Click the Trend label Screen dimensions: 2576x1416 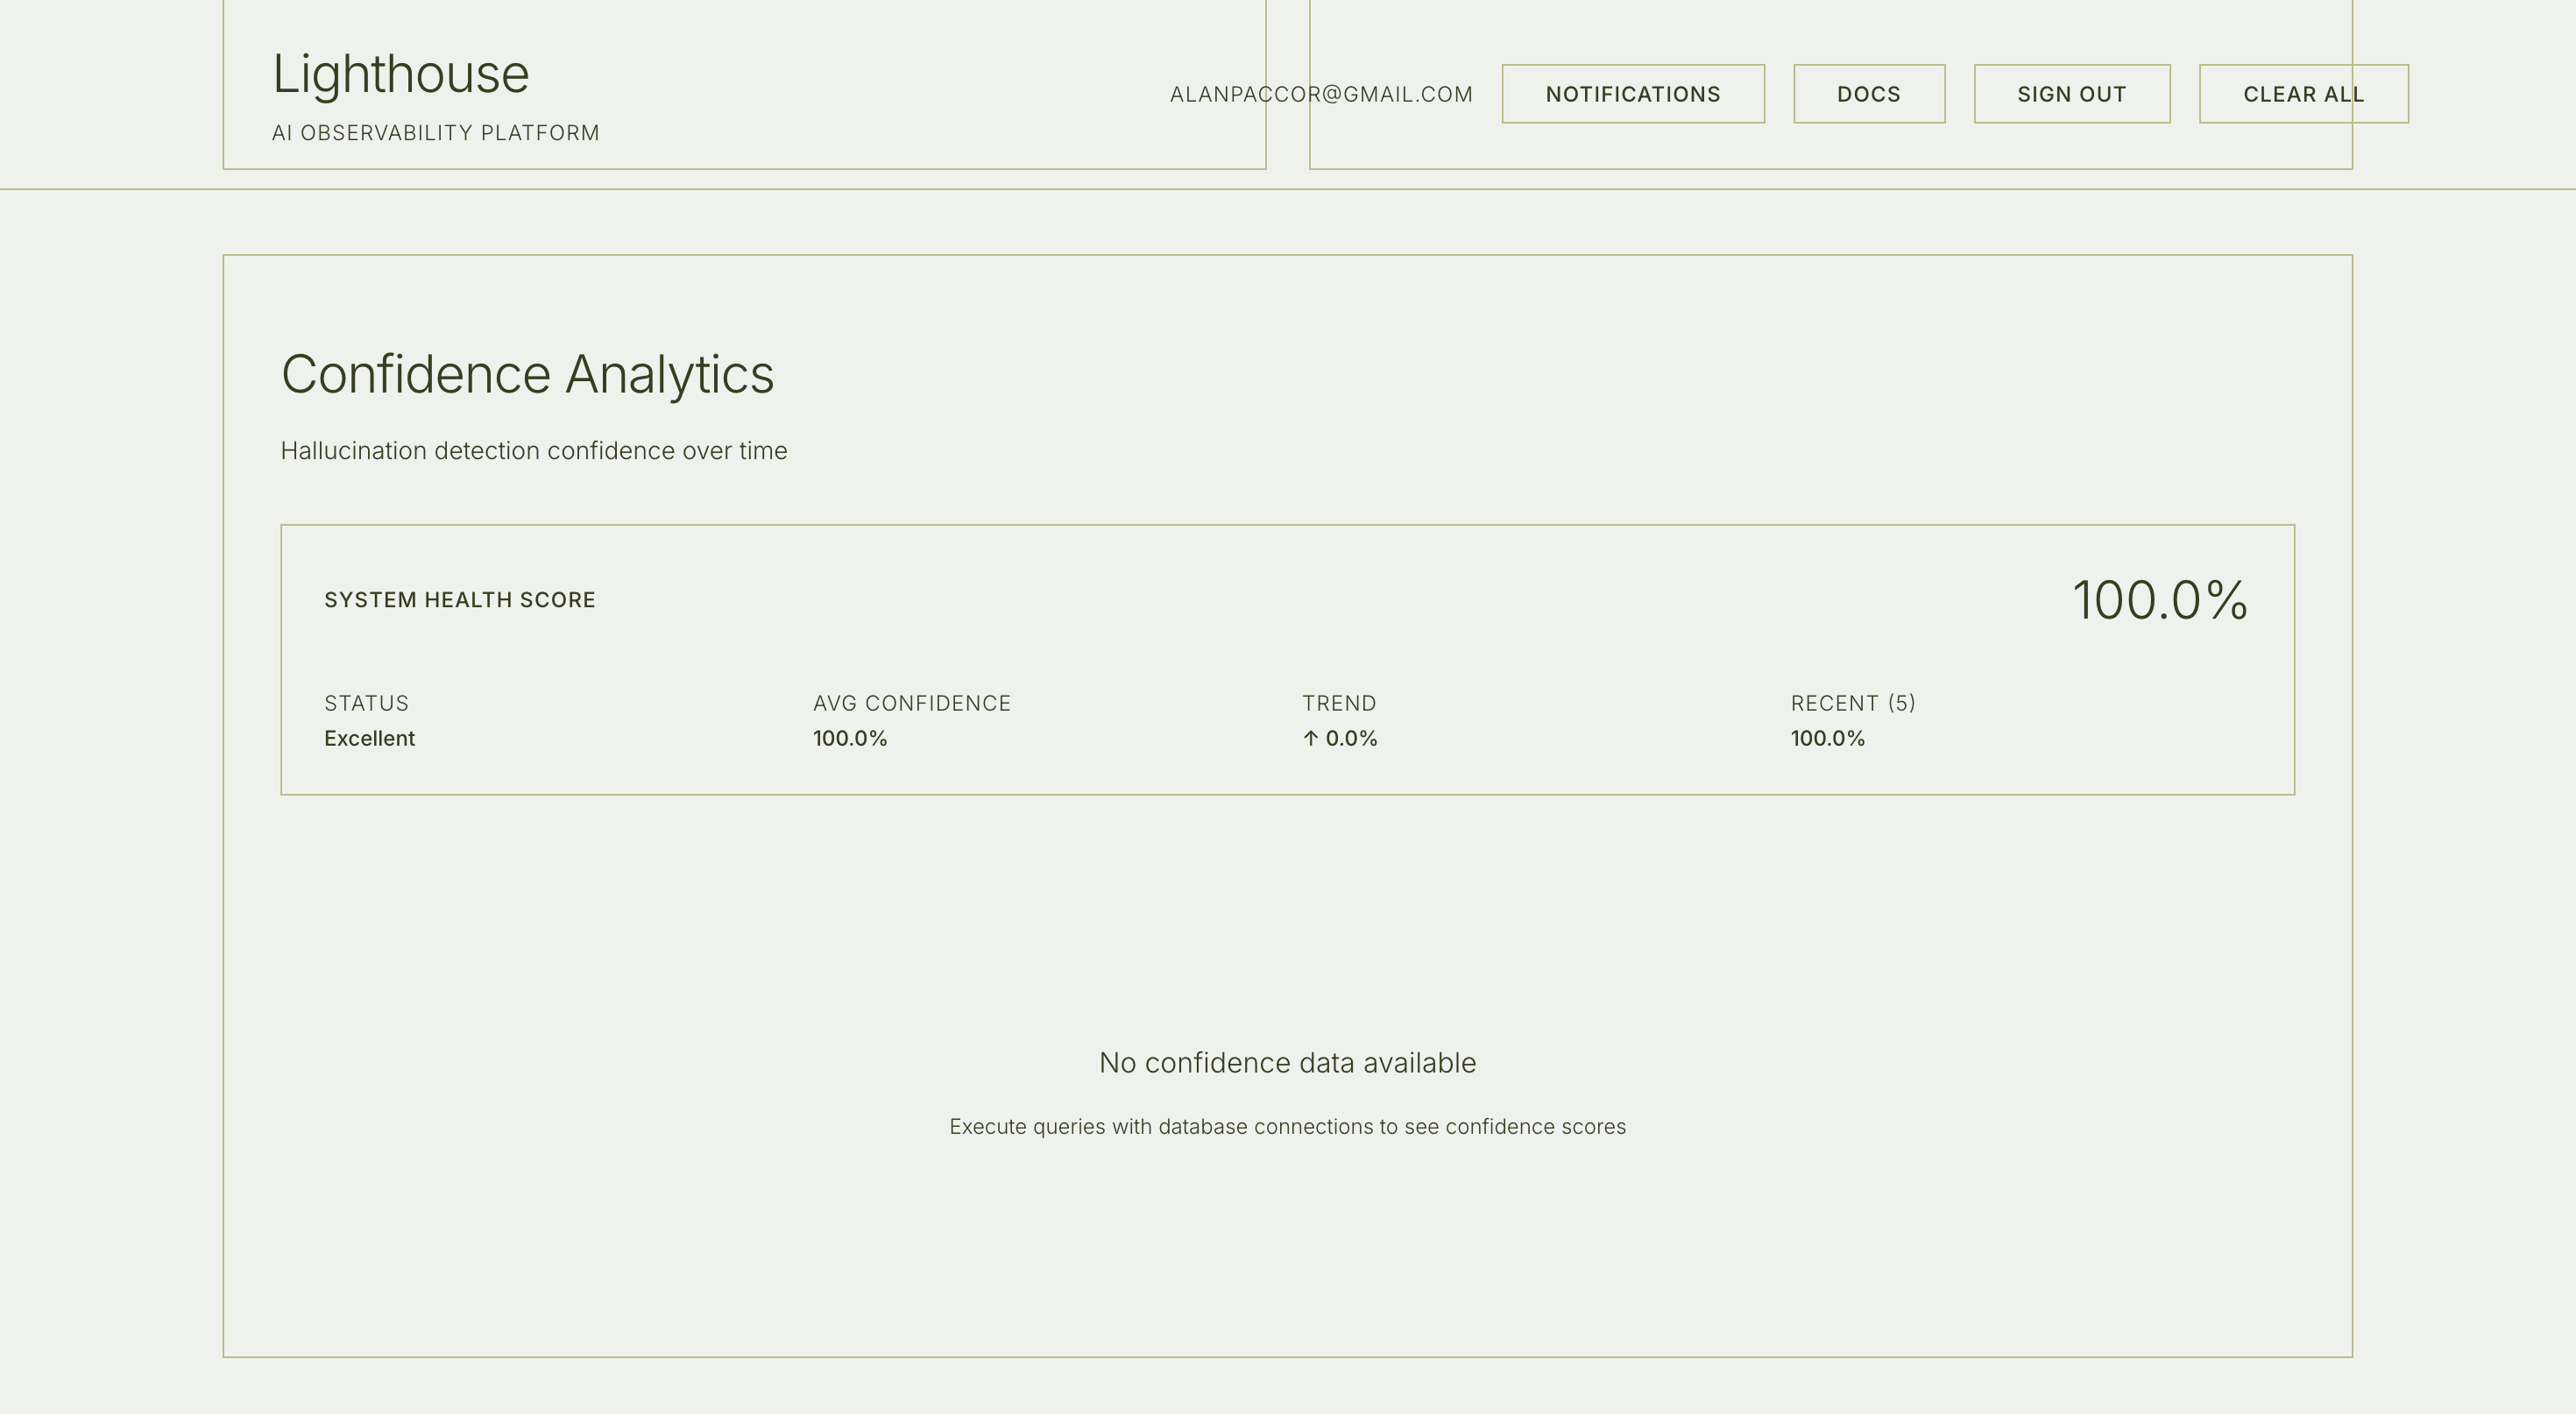coord(1338,703)
